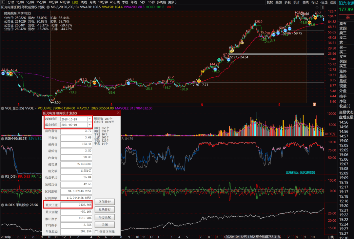
Task: Click the orange 定 marker on the time axis
Action: [314, 104]
